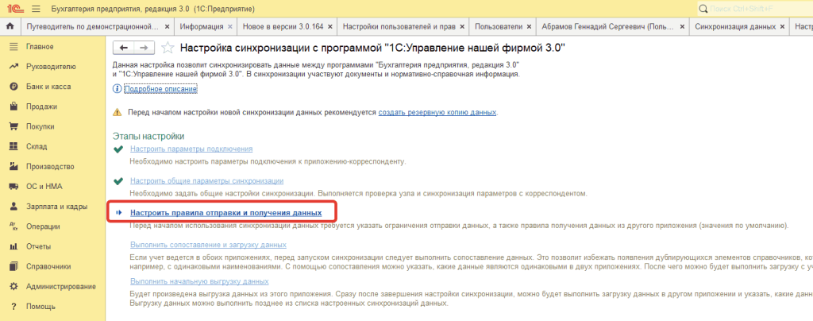
Task: Go to the home page tab icon
Action: coord(10,26)
